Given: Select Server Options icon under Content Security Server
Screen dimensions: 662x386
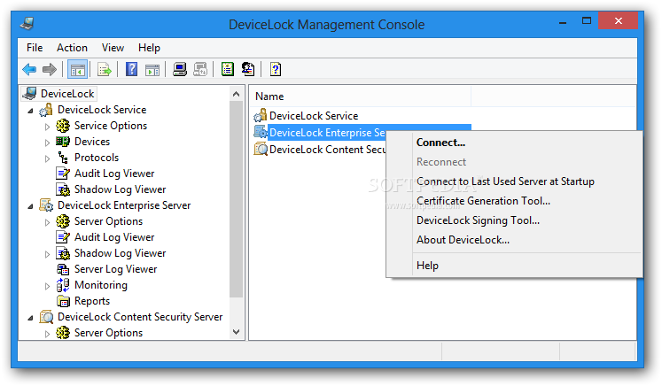Looking at the screenshot, I should (63, 333).
